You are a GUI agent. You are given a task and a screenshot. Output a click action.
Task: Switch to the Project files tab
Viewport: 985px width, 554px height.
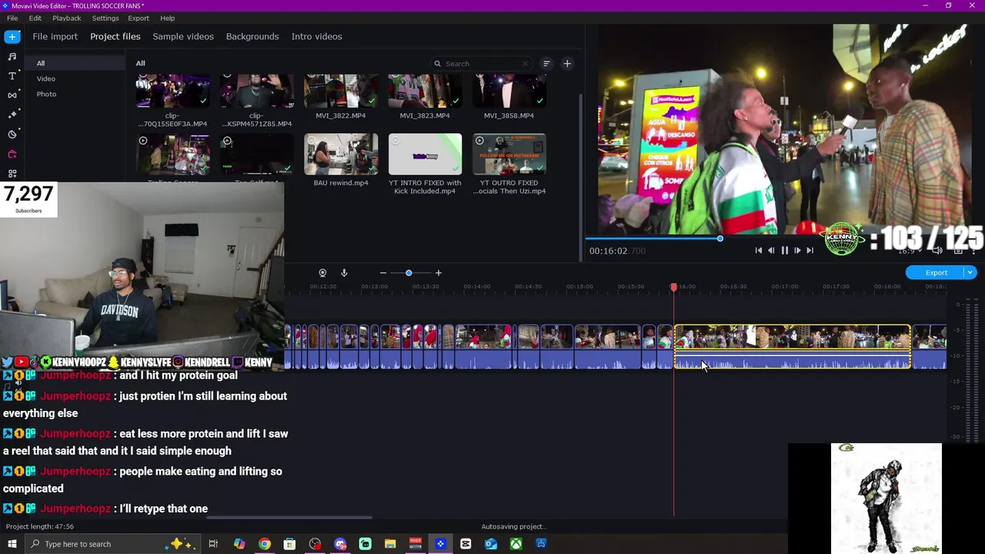[x=115, y=36]
